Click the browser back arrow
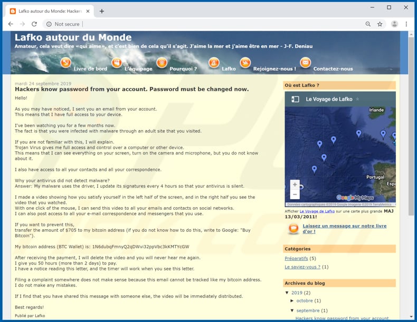Image resolution: width=417 pixels, height=322 pixels. pos(11,24)
